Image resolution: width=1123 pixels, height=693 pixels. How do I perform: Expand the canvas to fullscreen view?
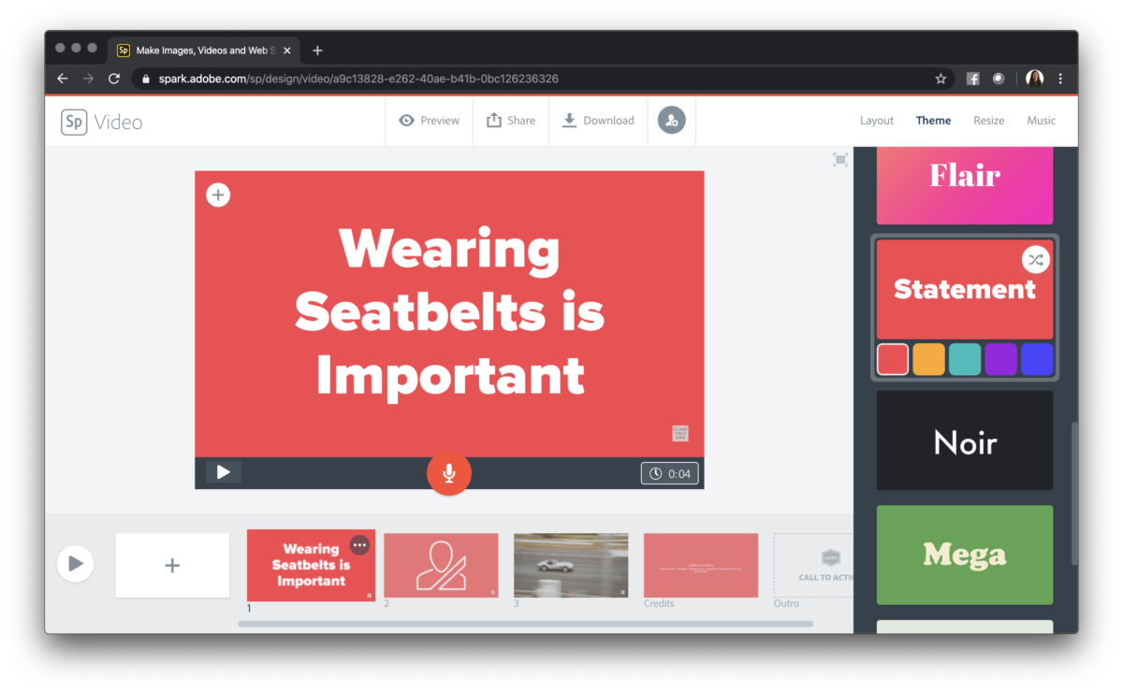click(x=839, y=159)
